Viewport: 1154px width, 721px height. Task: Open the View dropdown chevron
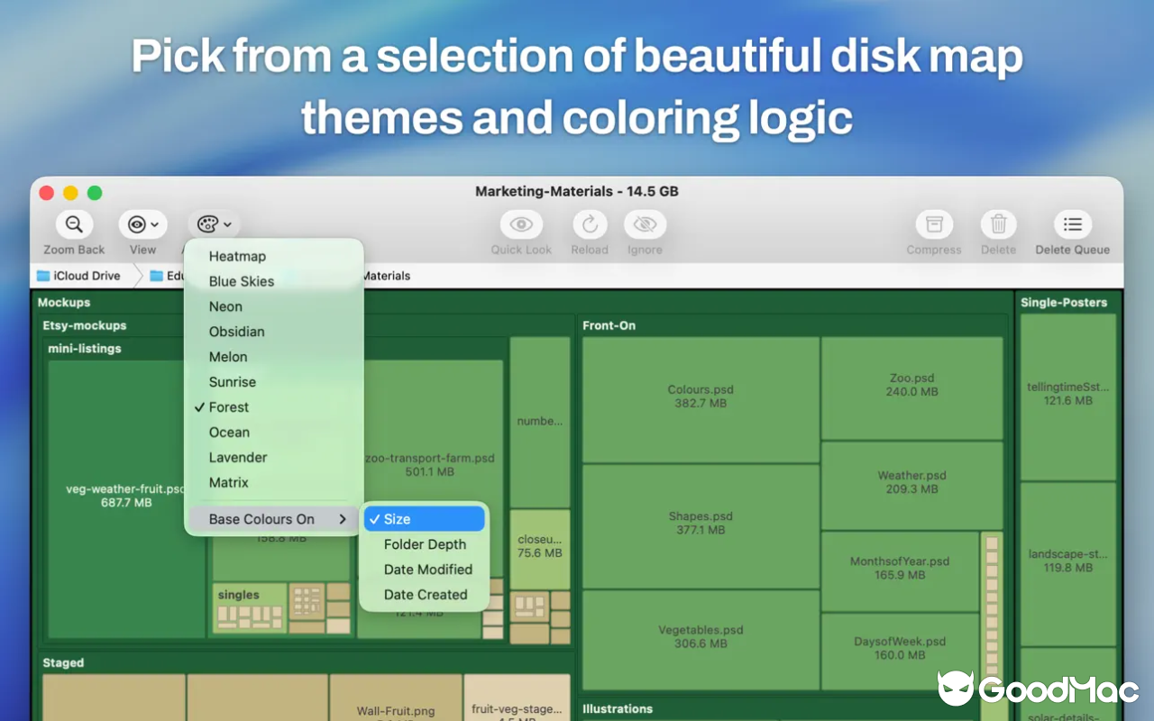pos(153,224)
